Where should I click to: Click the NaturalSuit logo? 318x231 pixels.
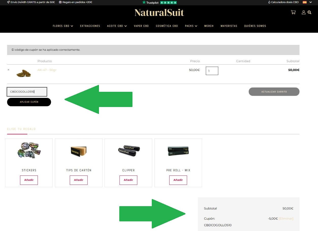[159, 12]
